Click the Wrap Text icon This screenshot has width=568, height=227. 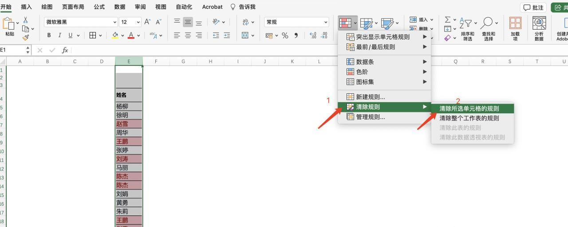[x=245, y=22]
